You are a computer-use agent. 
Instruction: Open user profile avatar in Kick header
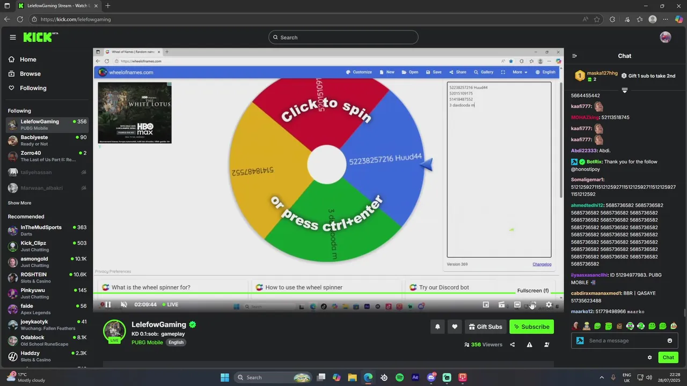666,37
